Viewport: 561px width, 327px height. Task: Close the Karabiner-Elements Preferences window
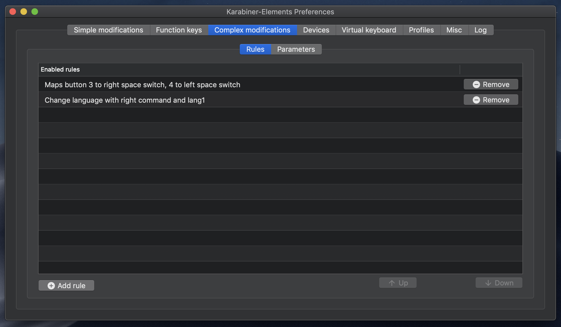click(x=13, y=12)
